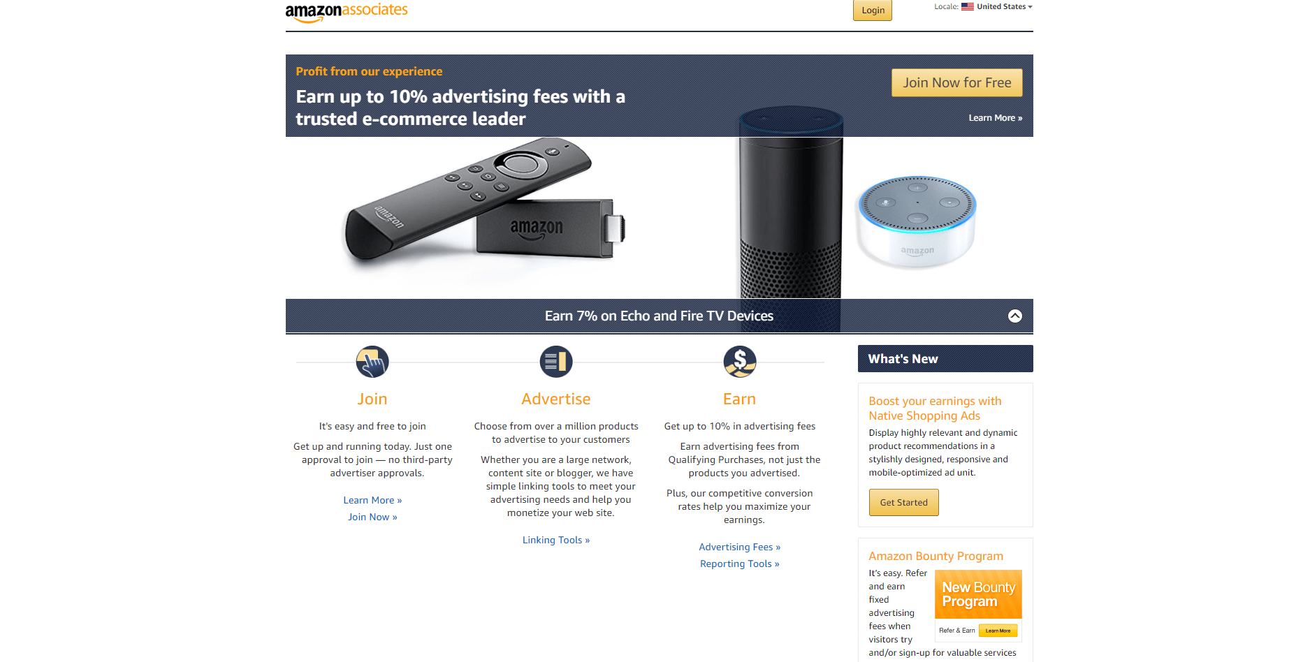The image size is (1310, 662).
Task: Click Join Now for Free button
Action: [957, 82]
